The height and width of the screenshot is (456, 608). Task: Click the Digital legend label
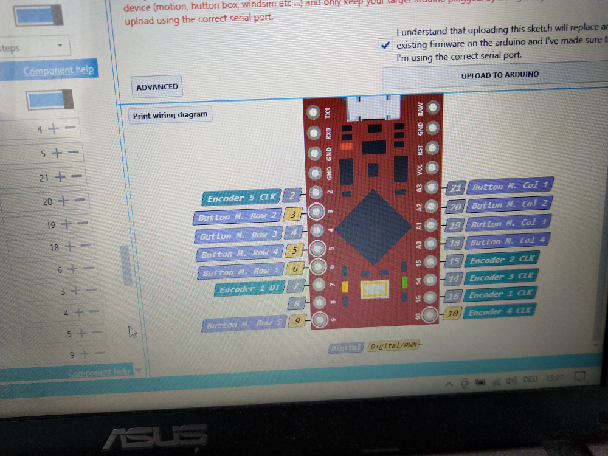click(345, 348)
